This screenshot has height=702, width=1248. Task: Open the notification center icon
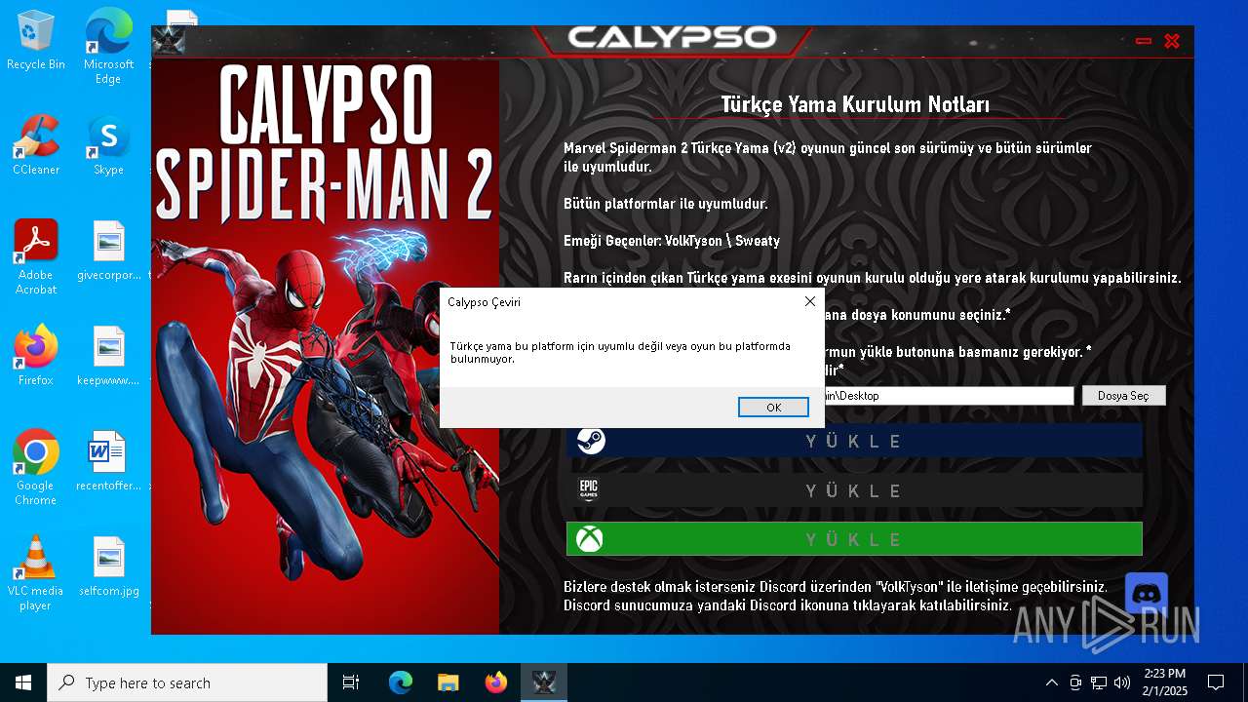tap(1216, 682)
